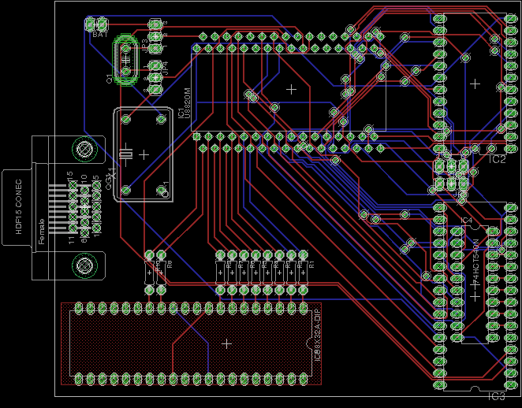This screenshot has width=522, height=408.
Task: Click the IC8X32A-DIP center origin cross
Action: [x=227, y=343]
